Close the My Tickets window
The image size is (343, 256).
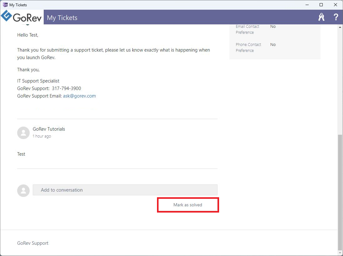click(335, 5)
